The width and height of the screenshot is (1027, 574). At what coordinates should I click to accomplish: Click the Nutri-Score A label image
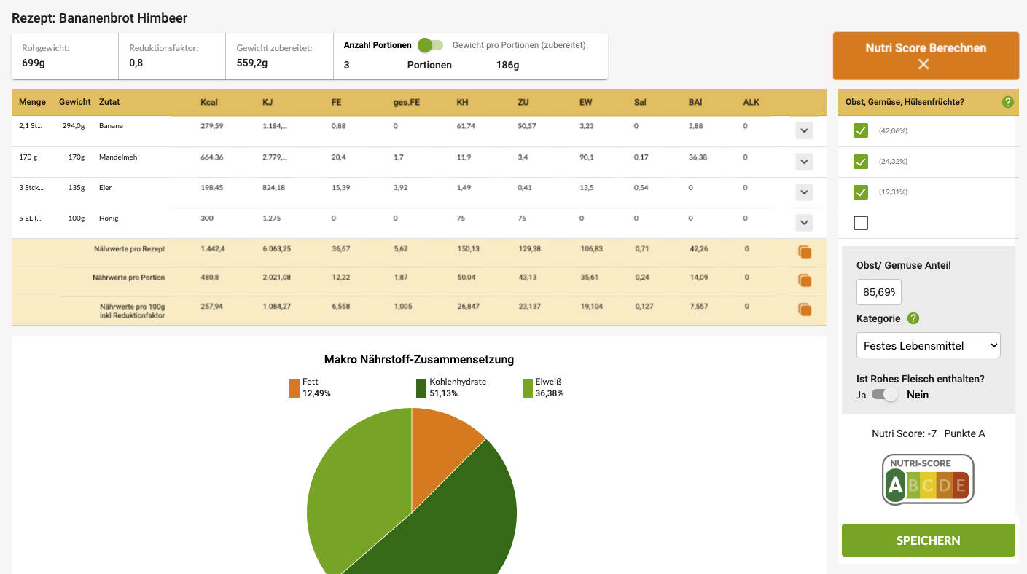coord(928,479)
